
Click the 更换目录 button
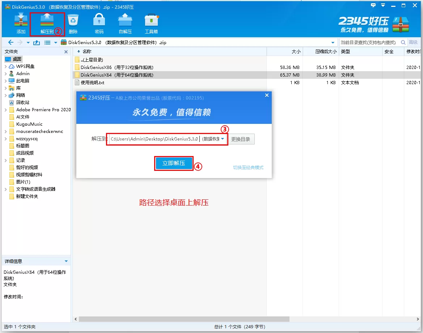[241, 139]
